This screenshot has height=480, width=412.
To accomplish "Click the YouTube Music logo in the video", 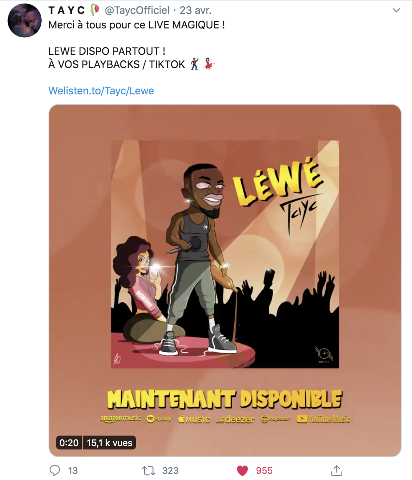I will [323, 419].
